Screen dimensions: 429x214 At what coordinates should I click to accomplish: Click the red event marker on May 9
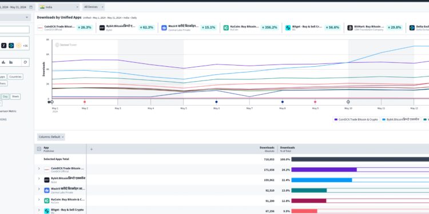pyautogui.click(x=315, y=102)
